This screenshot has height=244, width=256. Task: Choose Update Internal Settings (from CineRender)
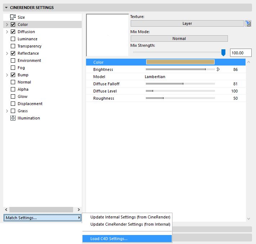(130, 217)
